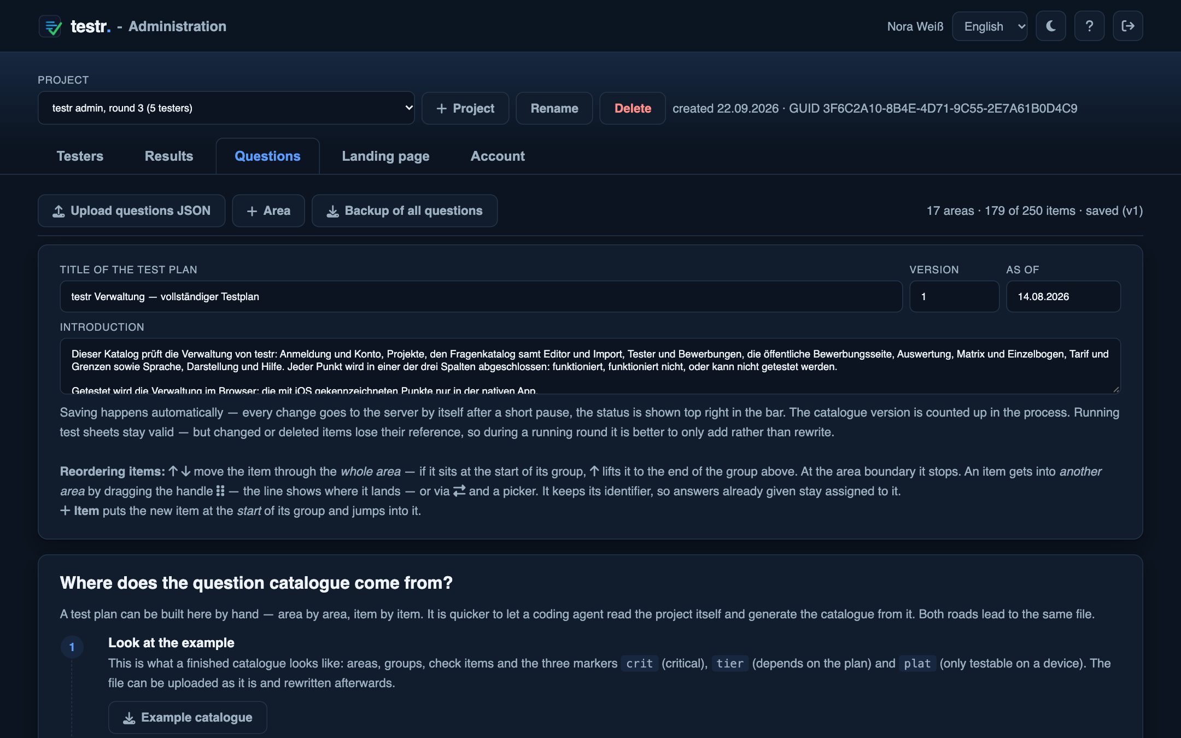Click the project GUID text

pos(933,108)
